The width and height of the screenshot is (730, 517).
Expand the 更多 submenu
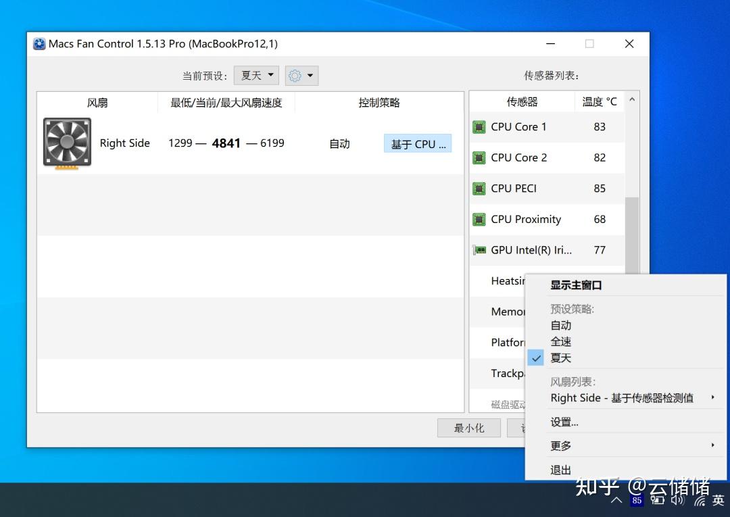[x=560, y=445]
